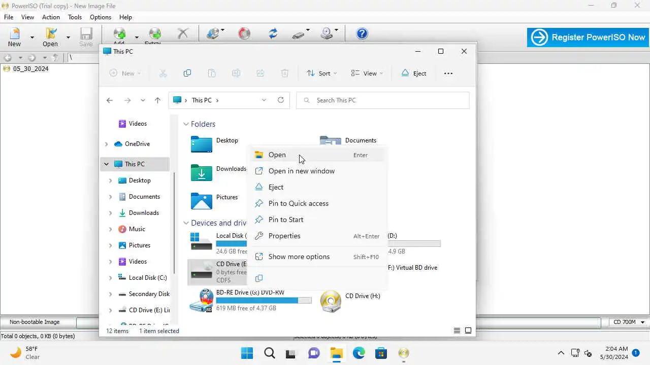The width and height of the screenshot is (650, 365).
Task: Open the Start menu on taskbar
Action: tap(247, 353)
